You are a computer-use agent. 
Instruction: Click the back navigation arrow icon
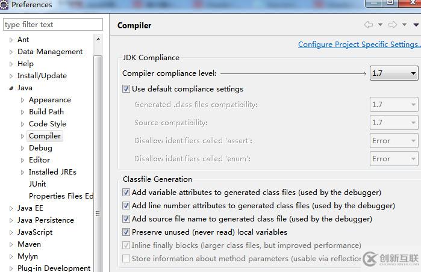pyautogui.click(x=369, y=25)
